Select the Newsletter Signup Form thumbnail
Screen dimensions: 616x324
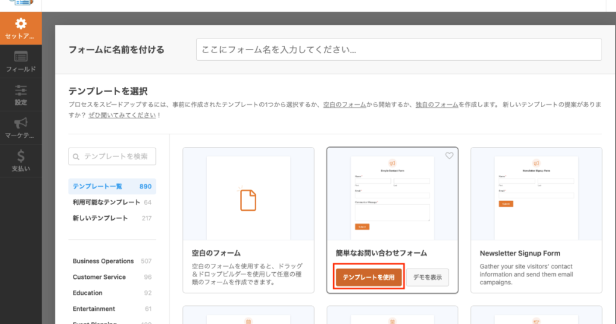tap(536, 194)
